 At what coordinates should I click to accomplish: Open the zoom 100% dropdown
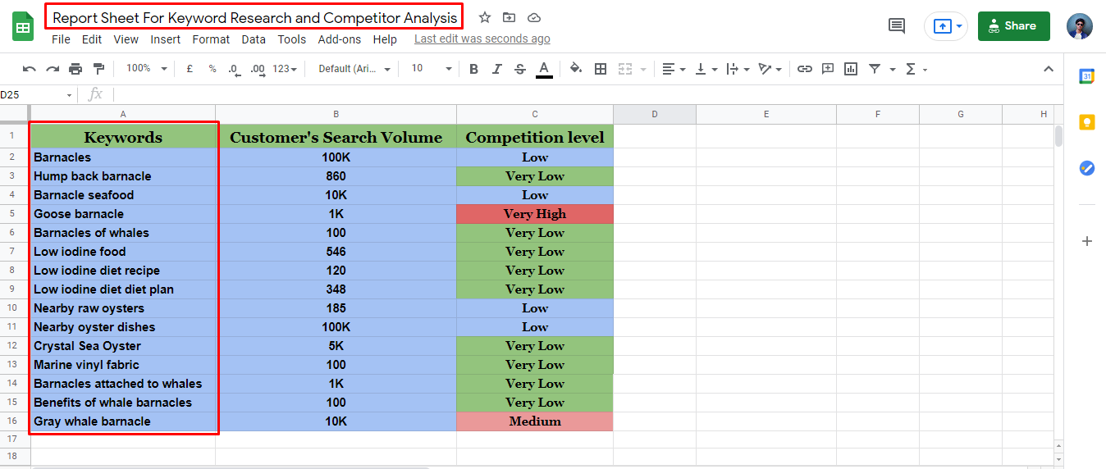pos(147,69)
